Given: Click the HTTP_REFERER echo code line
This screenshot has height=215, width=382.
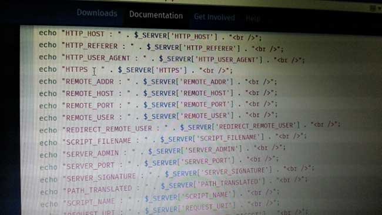Looking at the screenshot, I should [161, 47].
